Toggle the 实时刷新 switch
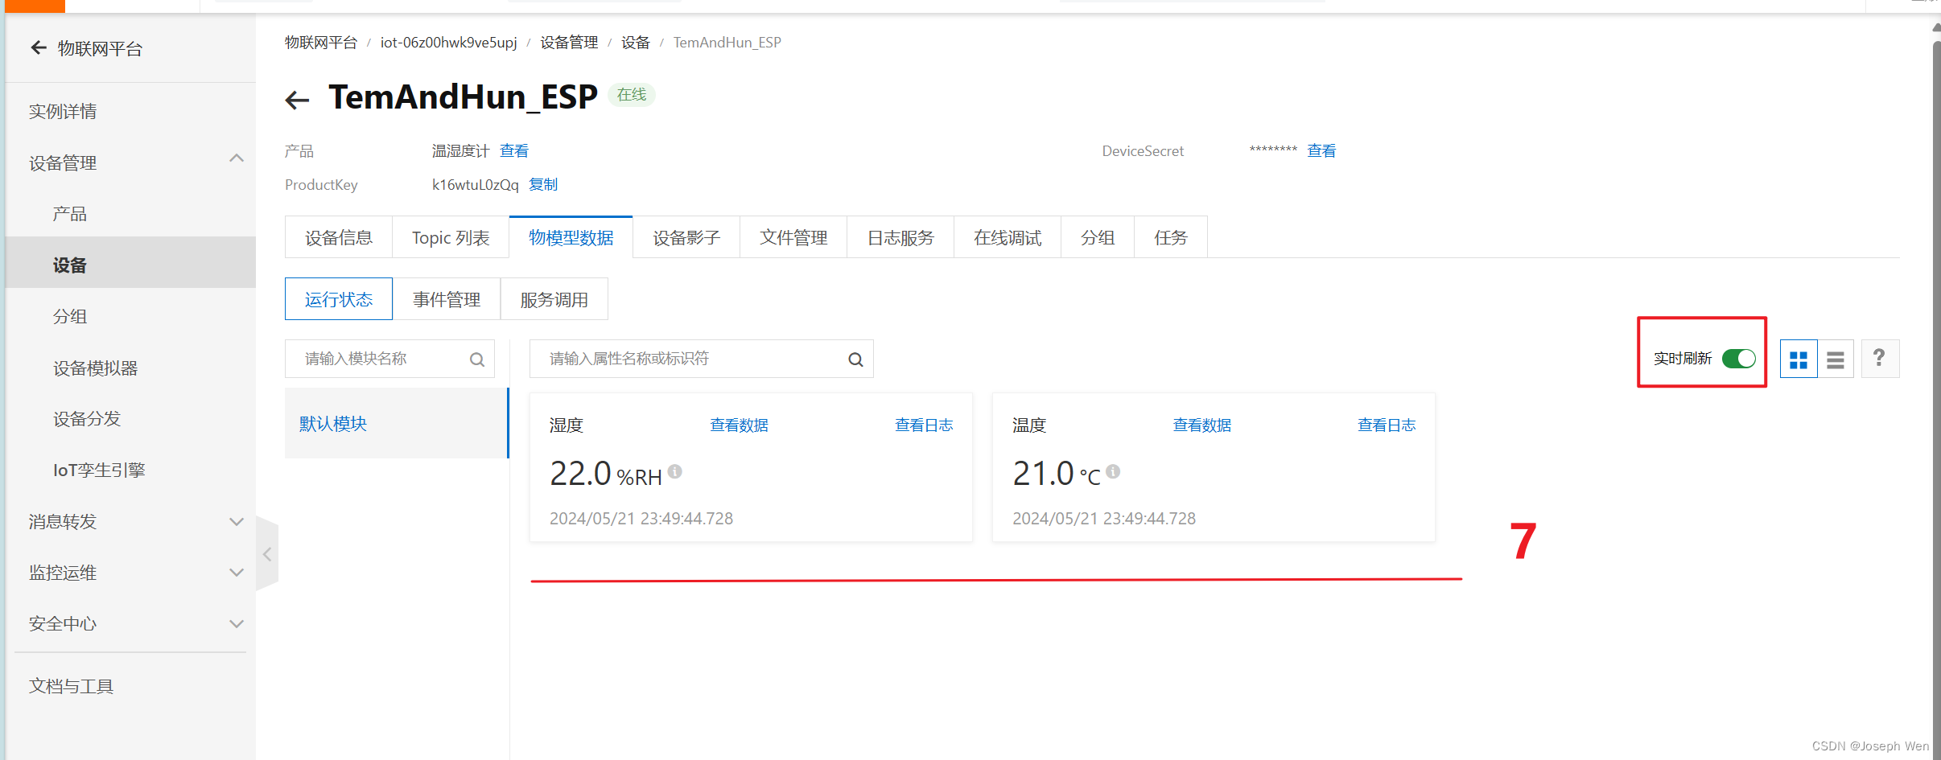The image size is (1941, 760). [1738, 358]
